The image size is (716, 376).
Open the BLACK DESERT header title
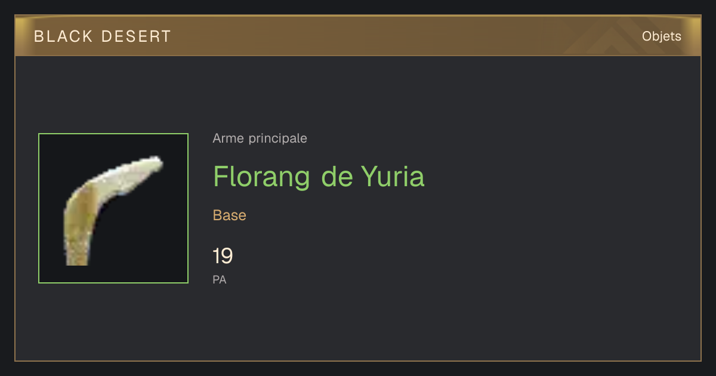click(x=103, y=36)
